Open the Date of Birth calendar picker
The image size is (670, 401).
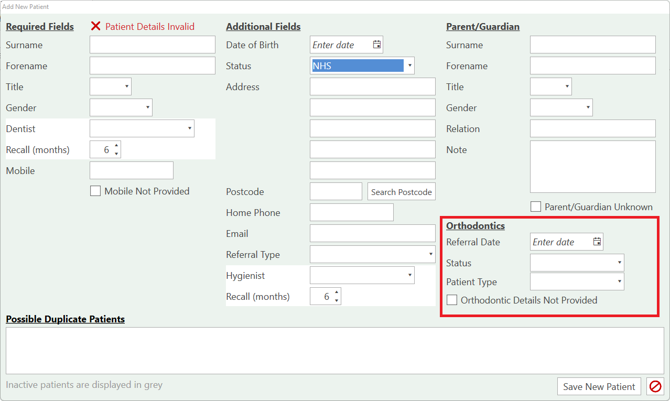tap(376, 45)
